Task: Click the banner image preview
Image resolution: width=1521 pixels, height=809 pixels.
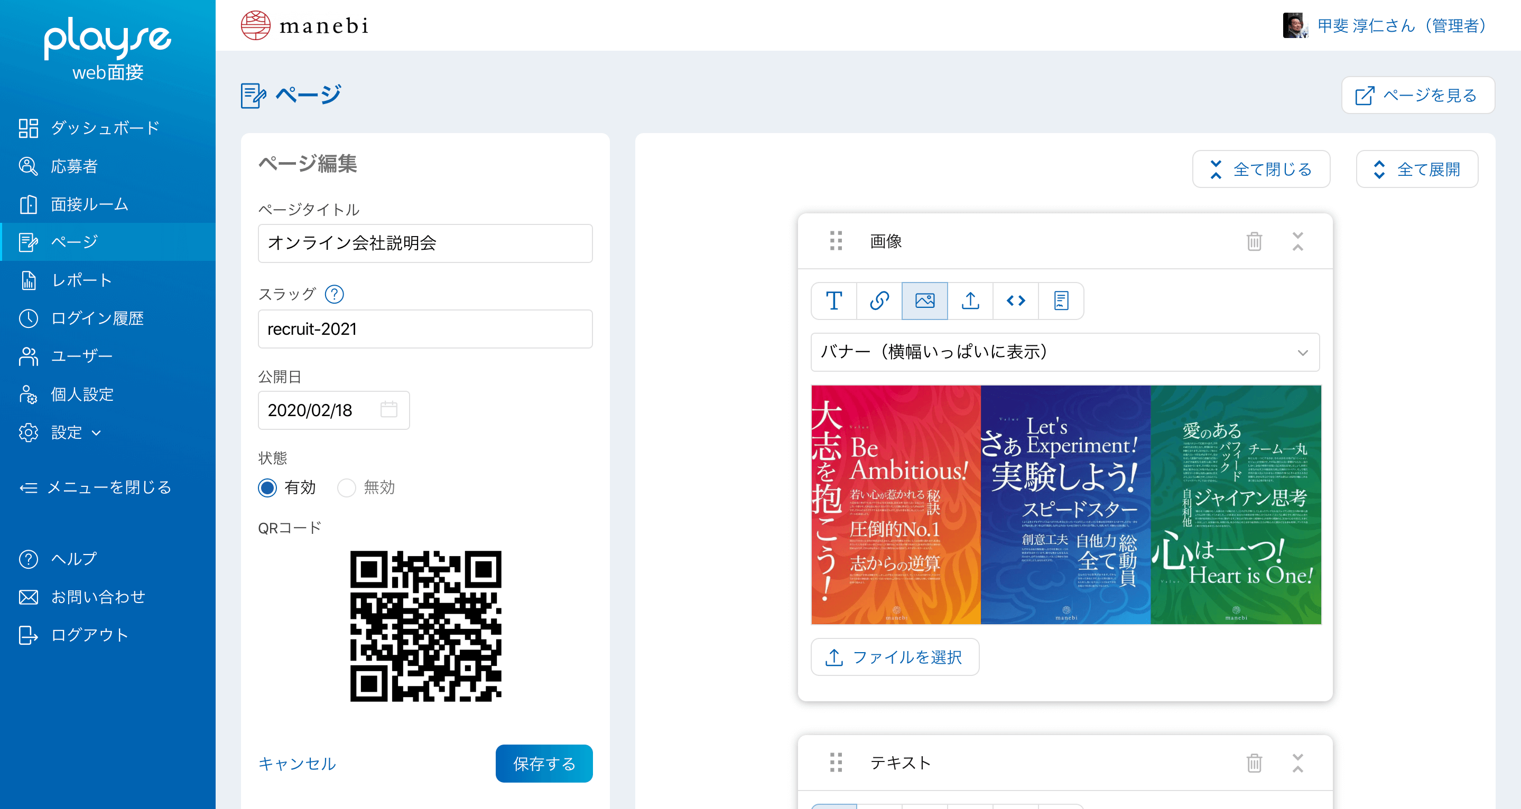Action: click(x=1066, y=504)
